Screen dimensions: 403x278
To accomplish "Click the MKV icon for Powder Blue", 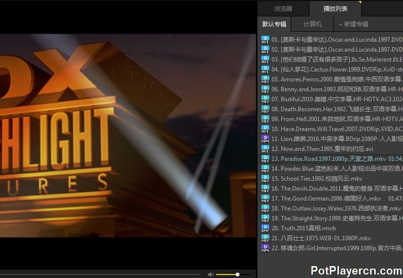I will [x=265, y=169].
